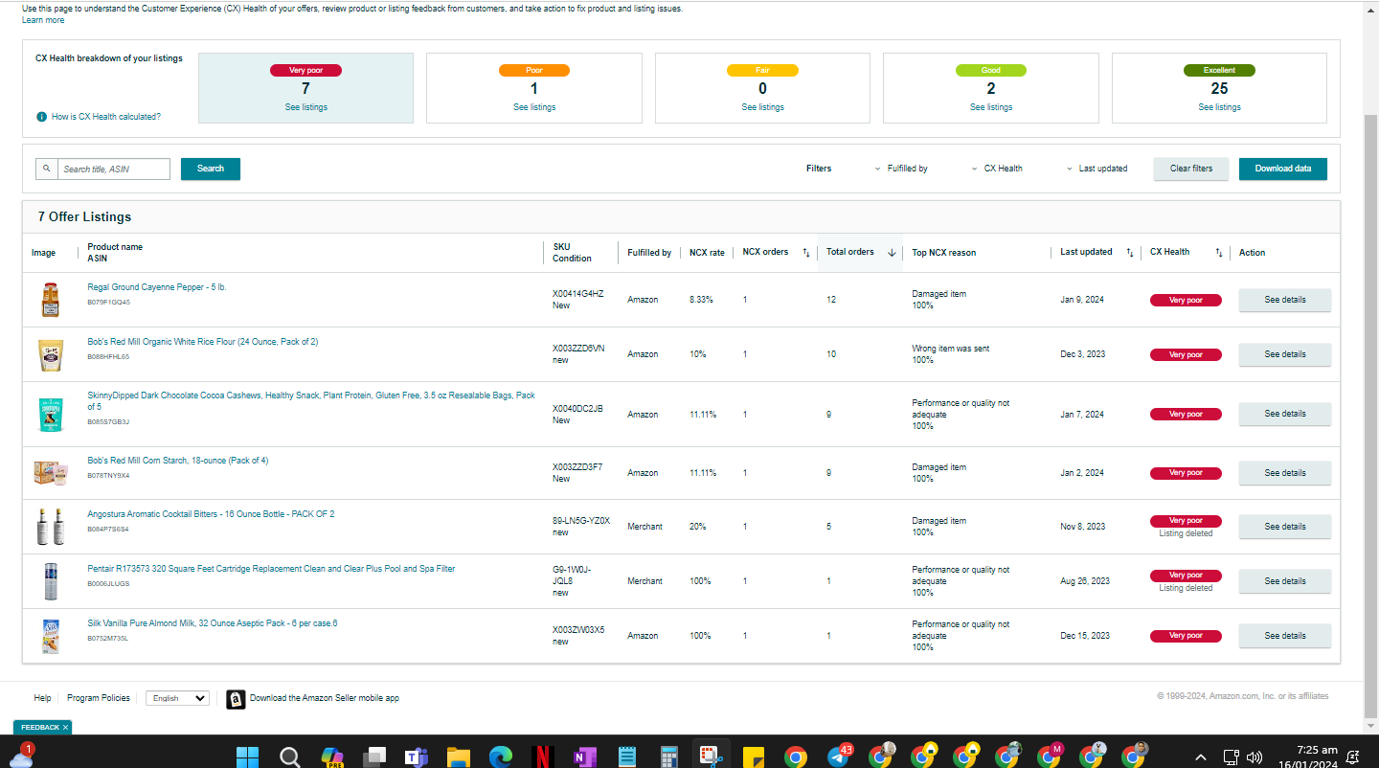
Task: Open Sticky Notes from taskbar
Action: [x=753, y=757]
